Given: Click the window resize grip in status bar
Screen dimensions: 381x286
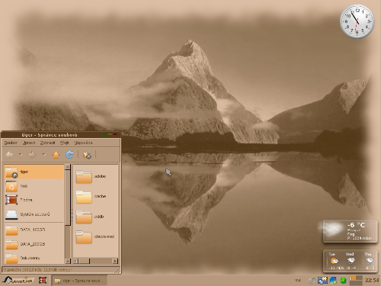Looking at the screenshot, I should pos(117,270).
